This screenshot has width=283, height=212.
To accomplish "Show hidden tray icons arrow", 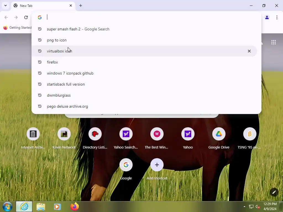I will pyautogui.click(x=244, y=206).
